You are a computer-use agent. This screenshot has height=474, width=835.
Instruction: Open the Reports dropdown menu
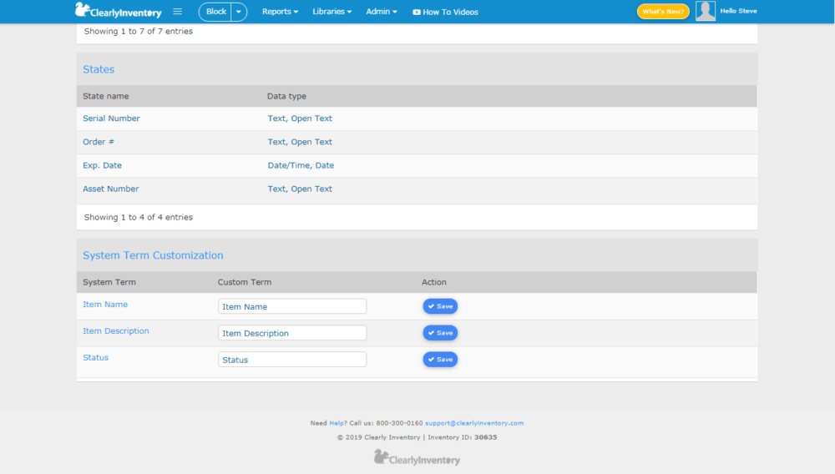280,11
